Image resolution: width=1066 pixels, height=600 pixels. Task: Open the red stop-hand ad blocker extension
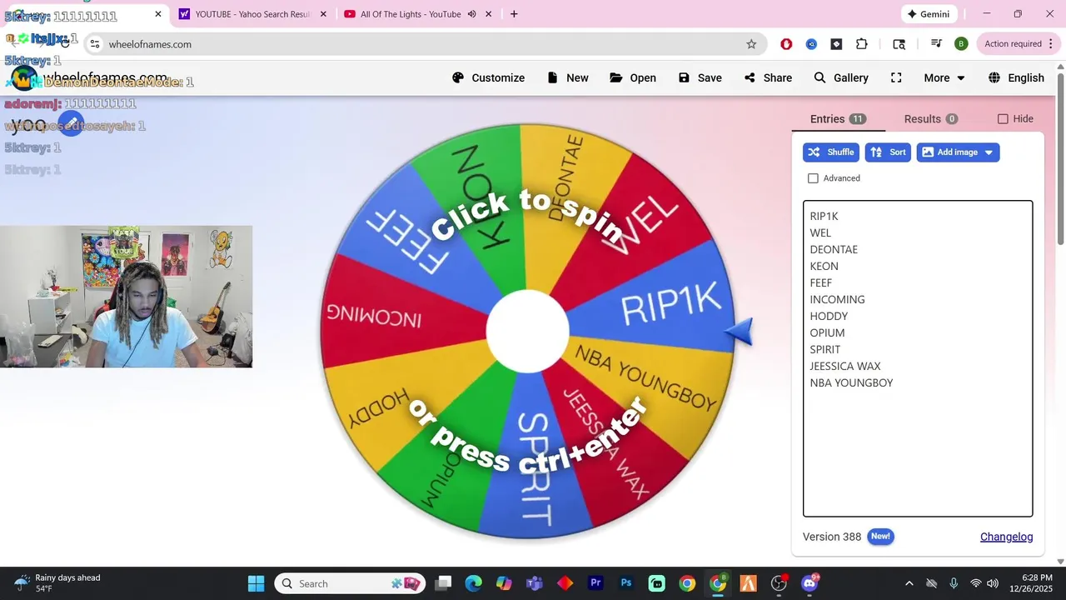pyautogui.click(x=786, y=44)
